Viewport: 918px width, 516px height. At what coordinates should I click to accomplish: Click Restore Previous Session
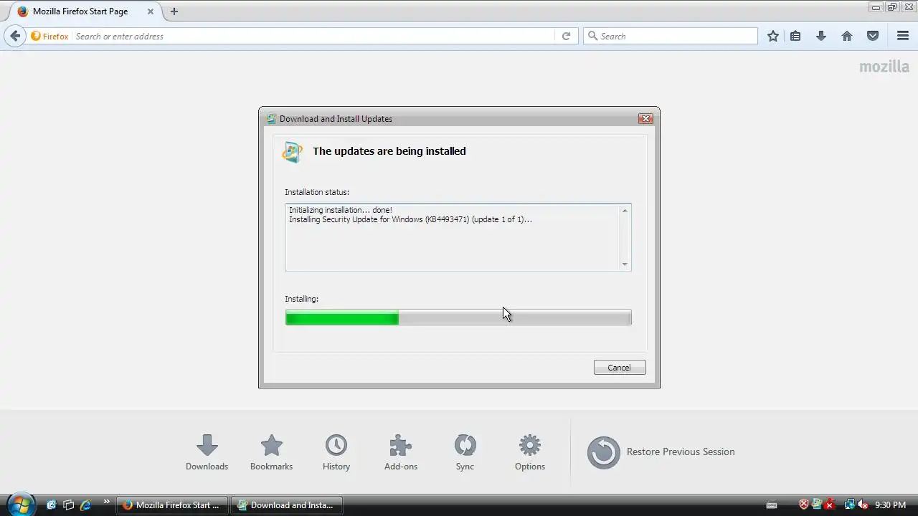click(661, 452)
